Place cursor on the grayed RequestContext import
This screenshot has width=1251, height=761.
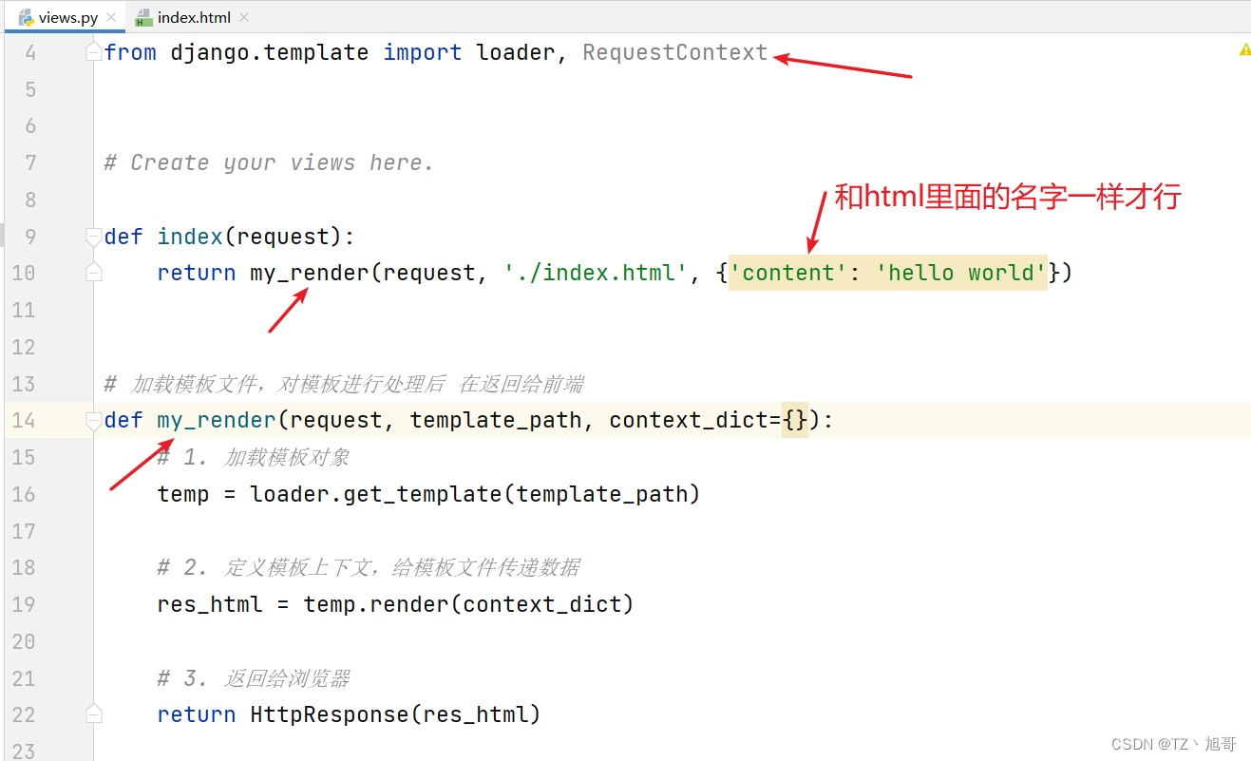pyautogui.click(x=675, y=53)
